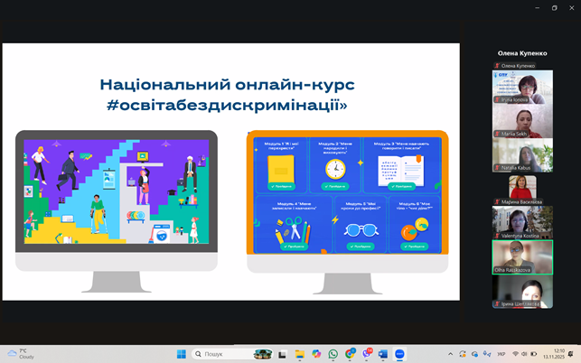Select Iryna Ionova's video thumbnail

pyautogui.click(x=522, y=87)
